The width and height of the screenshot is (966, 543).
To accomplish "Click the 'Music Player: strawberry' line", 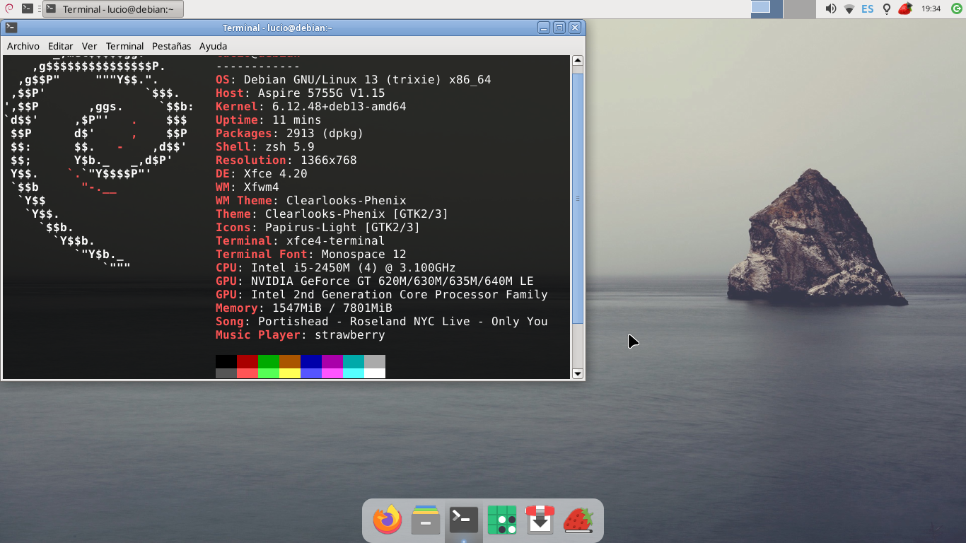I will (x=301, y=335).
